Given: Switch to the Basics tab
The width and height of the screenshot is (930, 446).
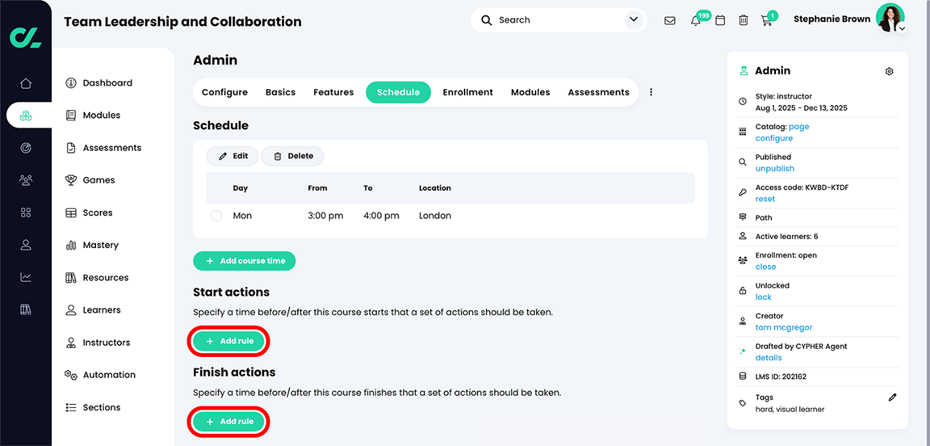Looking at the screenshot, I should click(281, 92).
